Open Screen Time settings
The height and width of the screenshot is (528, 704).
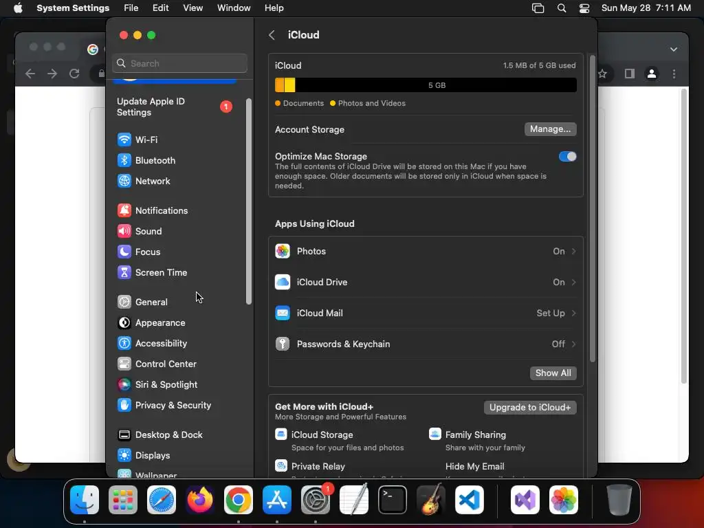click(152, 272)
